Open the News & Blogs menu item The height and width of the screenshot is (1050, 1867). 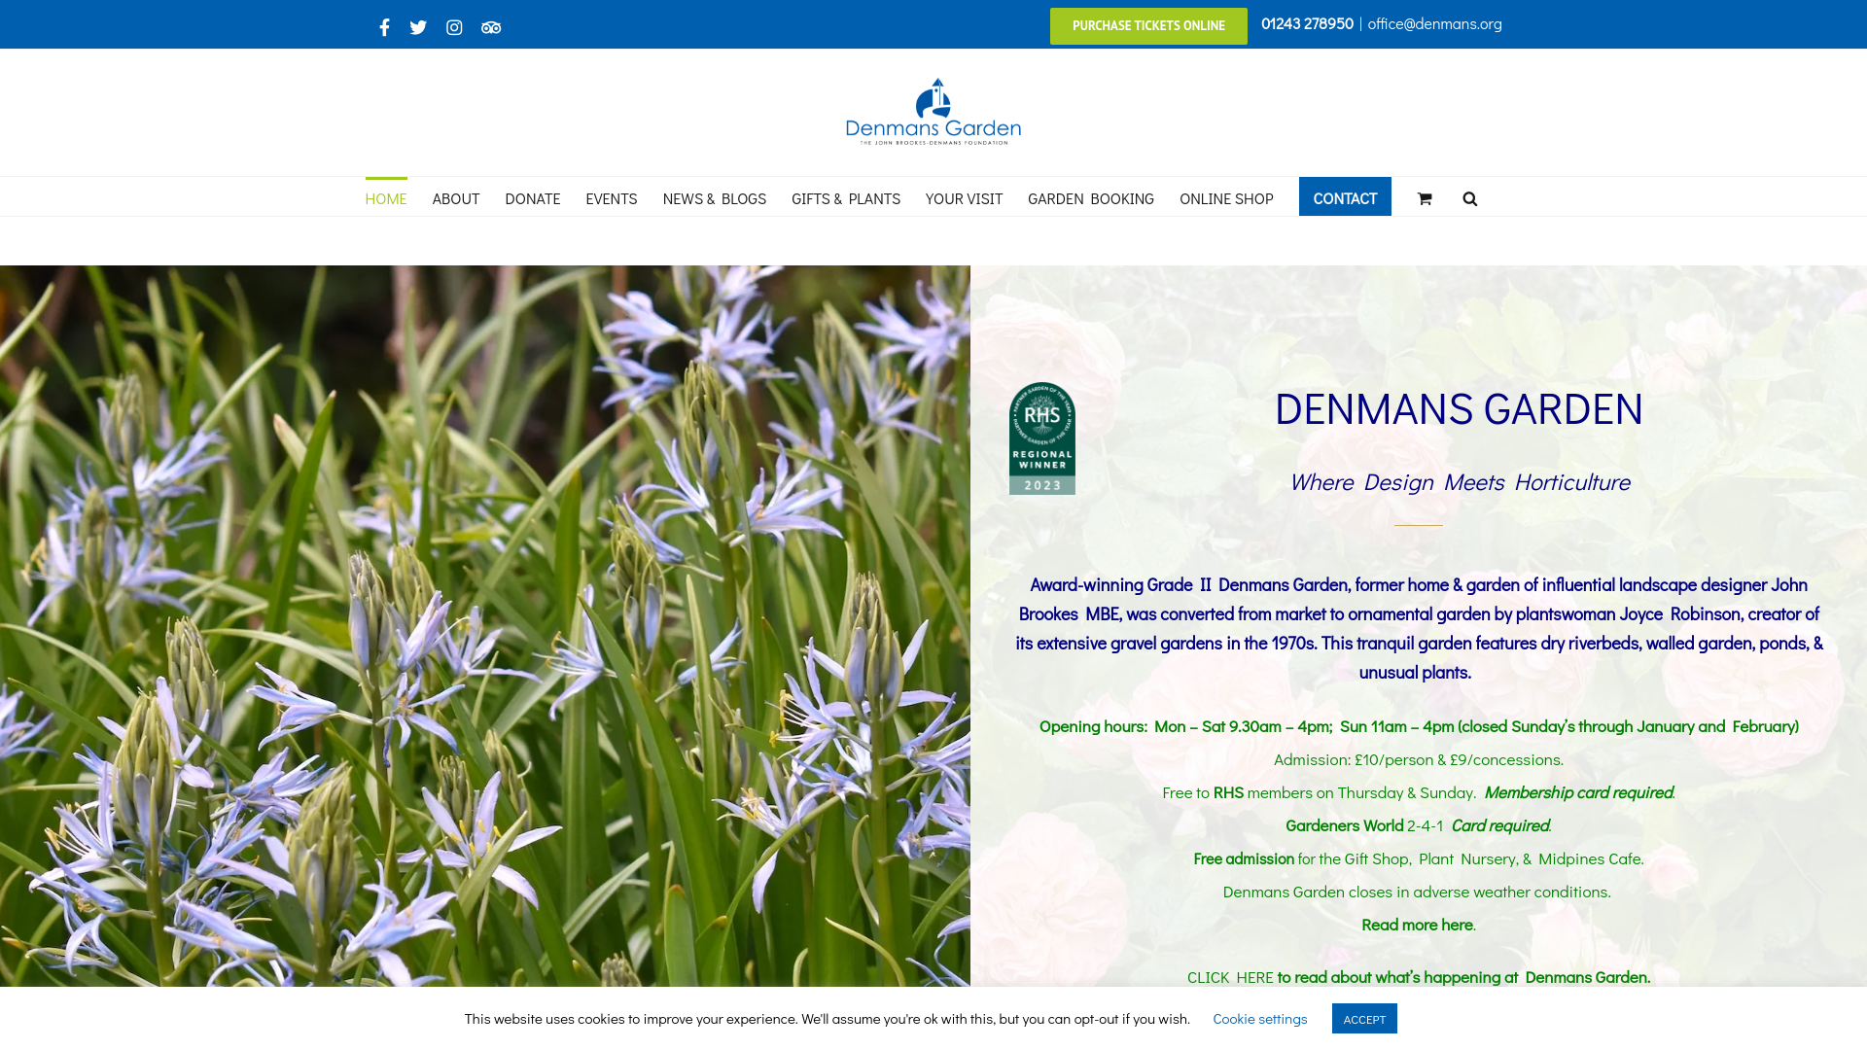click(715, 197)
